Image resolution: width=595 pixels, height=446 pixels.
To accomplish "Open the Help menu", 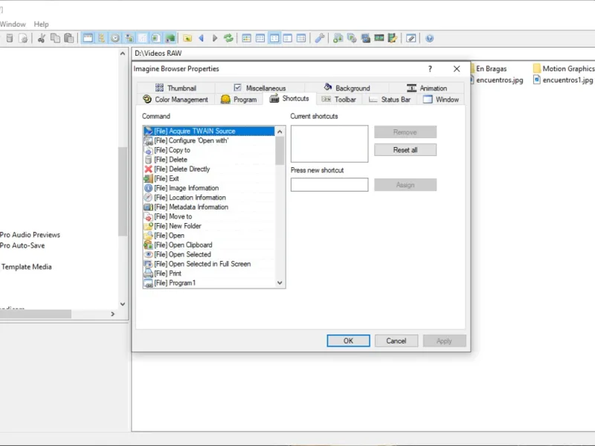I will (41, 25).
